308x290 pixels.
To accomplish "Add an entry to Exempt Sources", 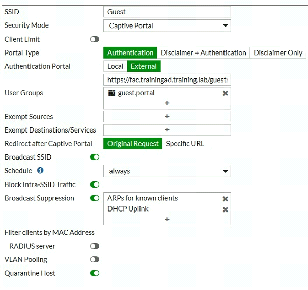I will pyautogui.click(x=167, y=116).
